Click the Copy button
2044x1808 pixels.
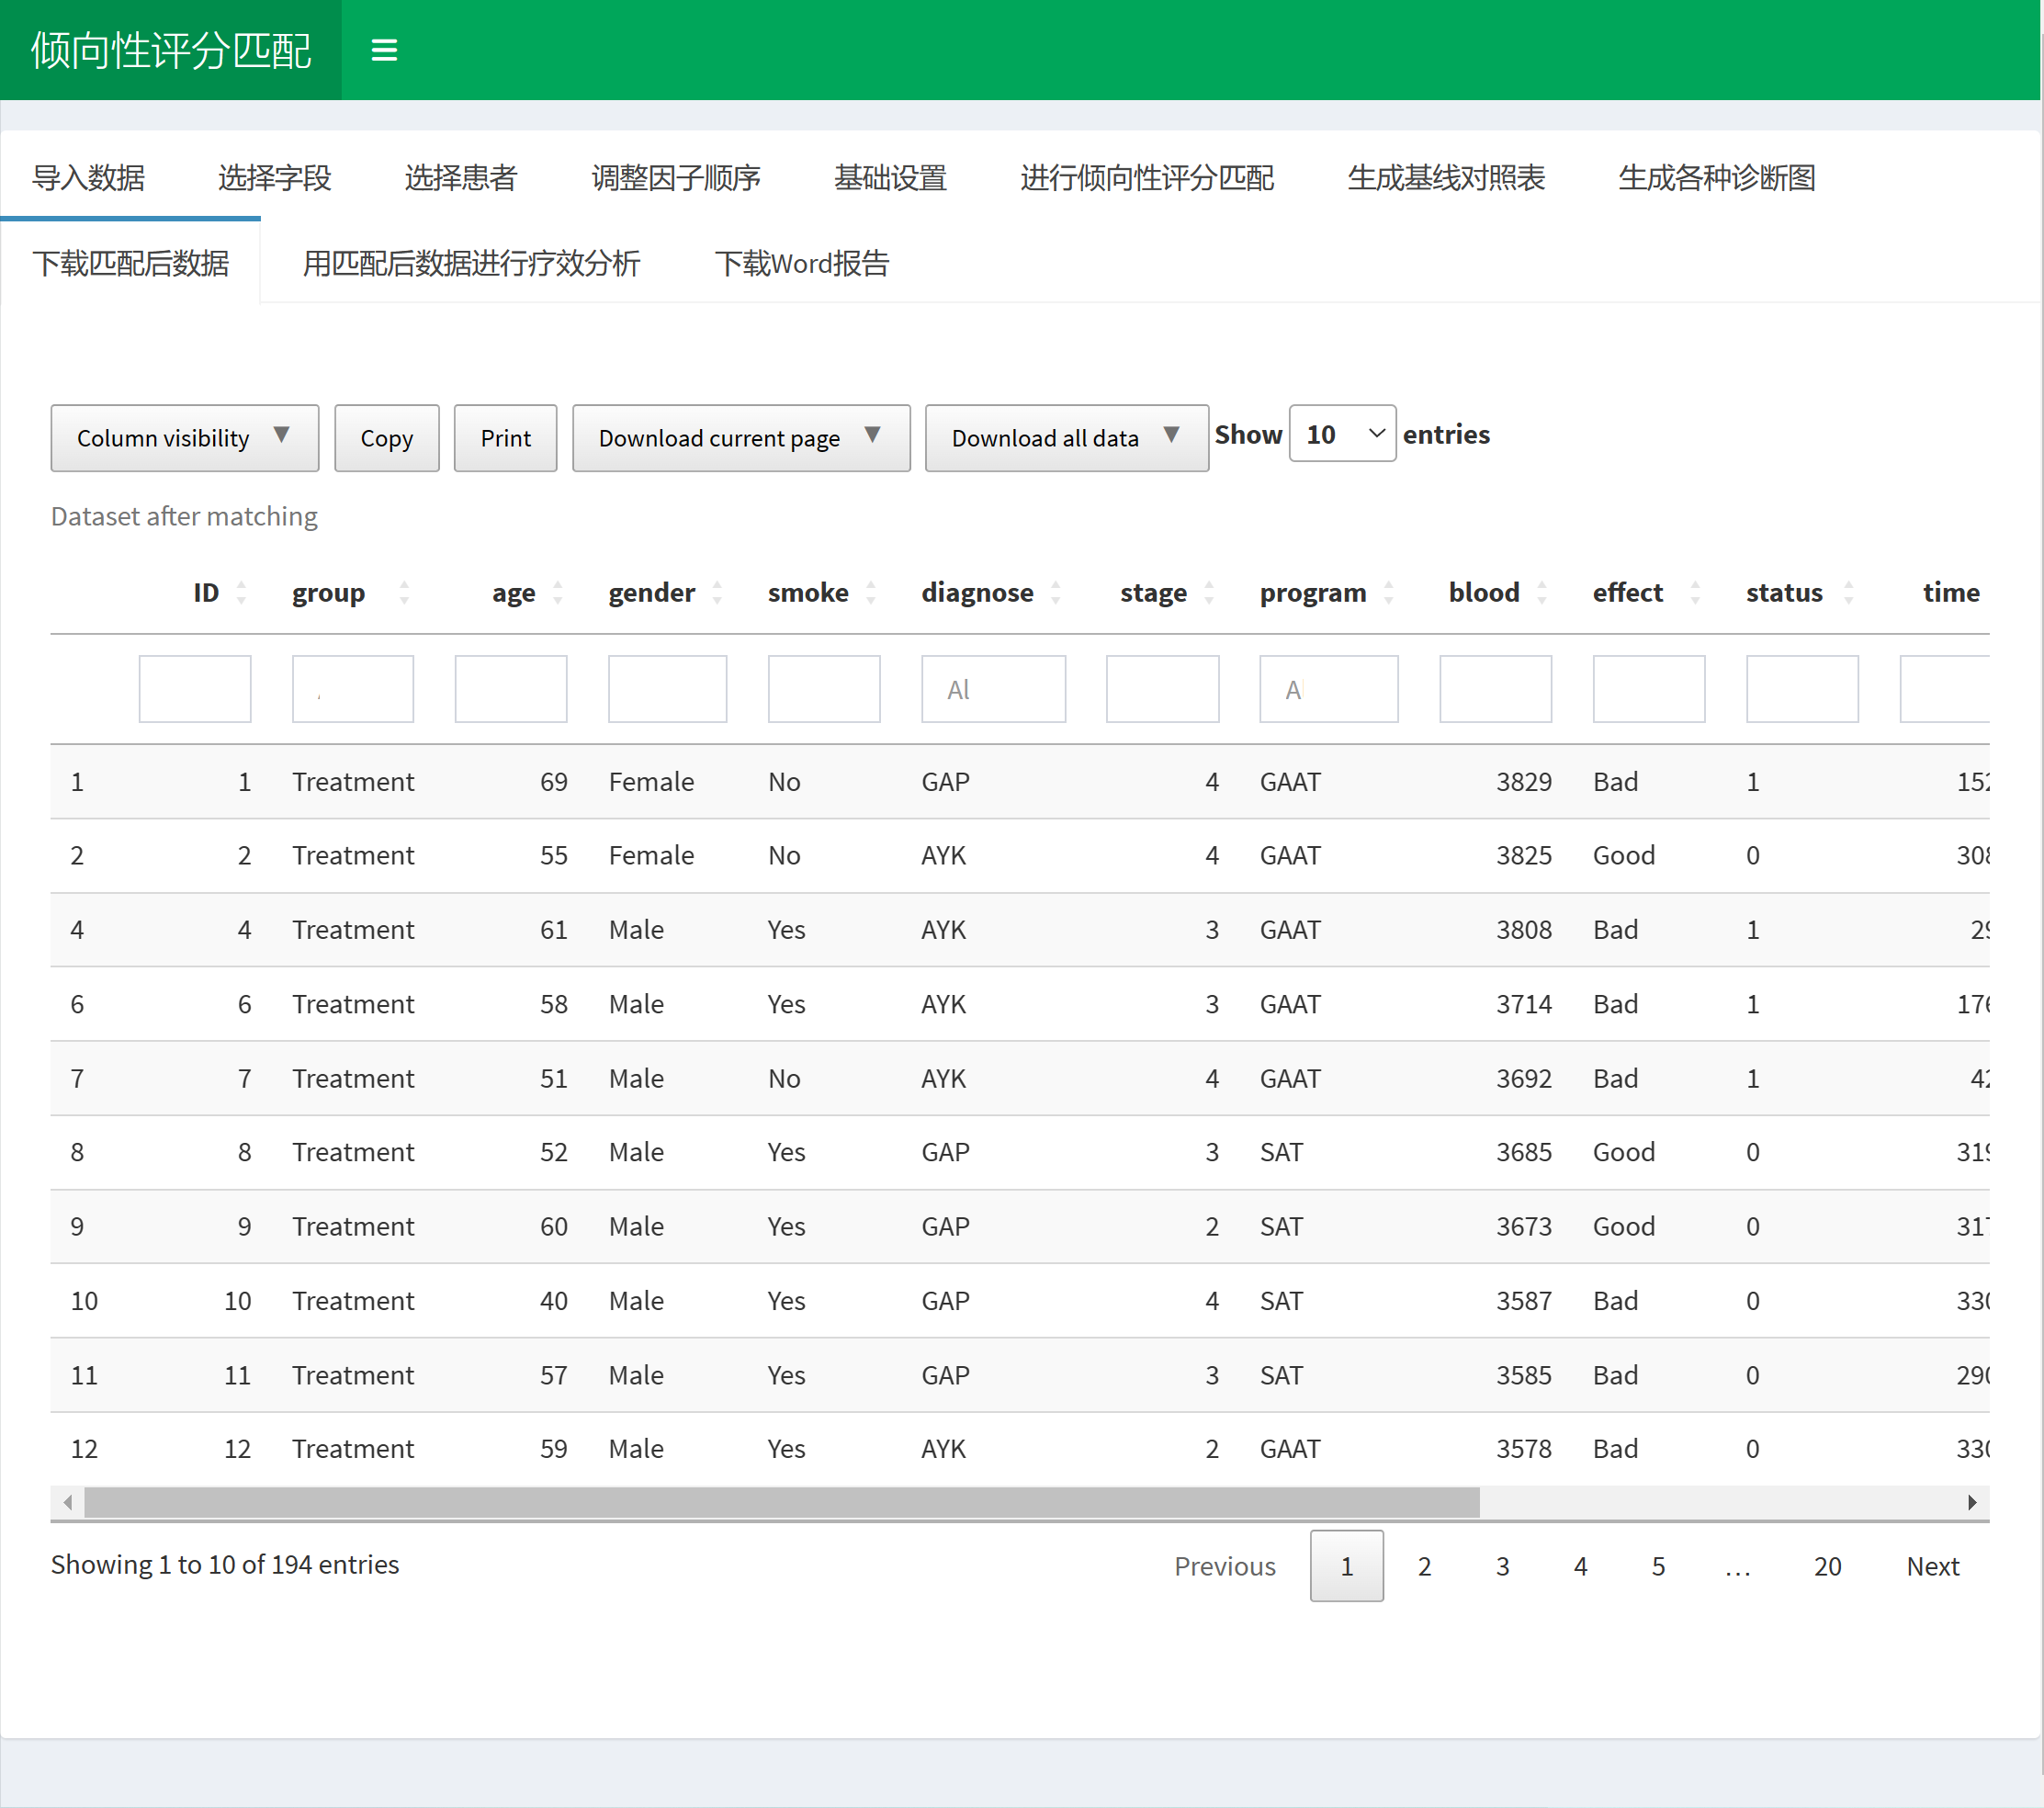point(387,438)
